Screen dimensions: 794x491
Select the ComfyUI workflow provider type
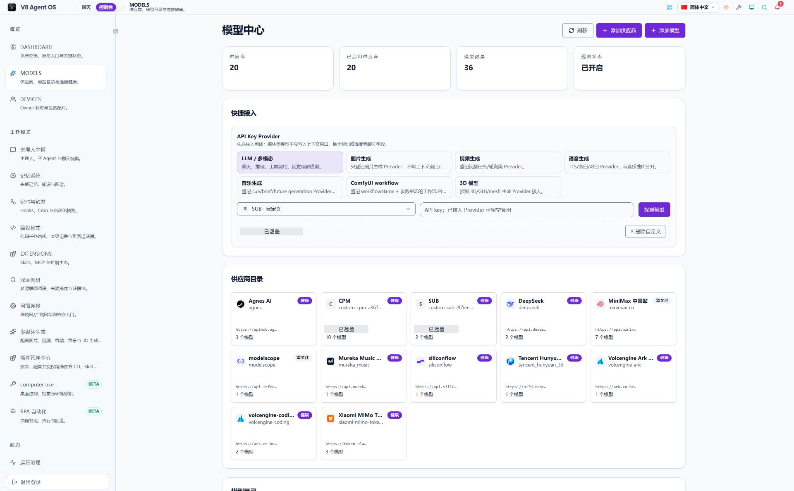click(x=399, y=187)
